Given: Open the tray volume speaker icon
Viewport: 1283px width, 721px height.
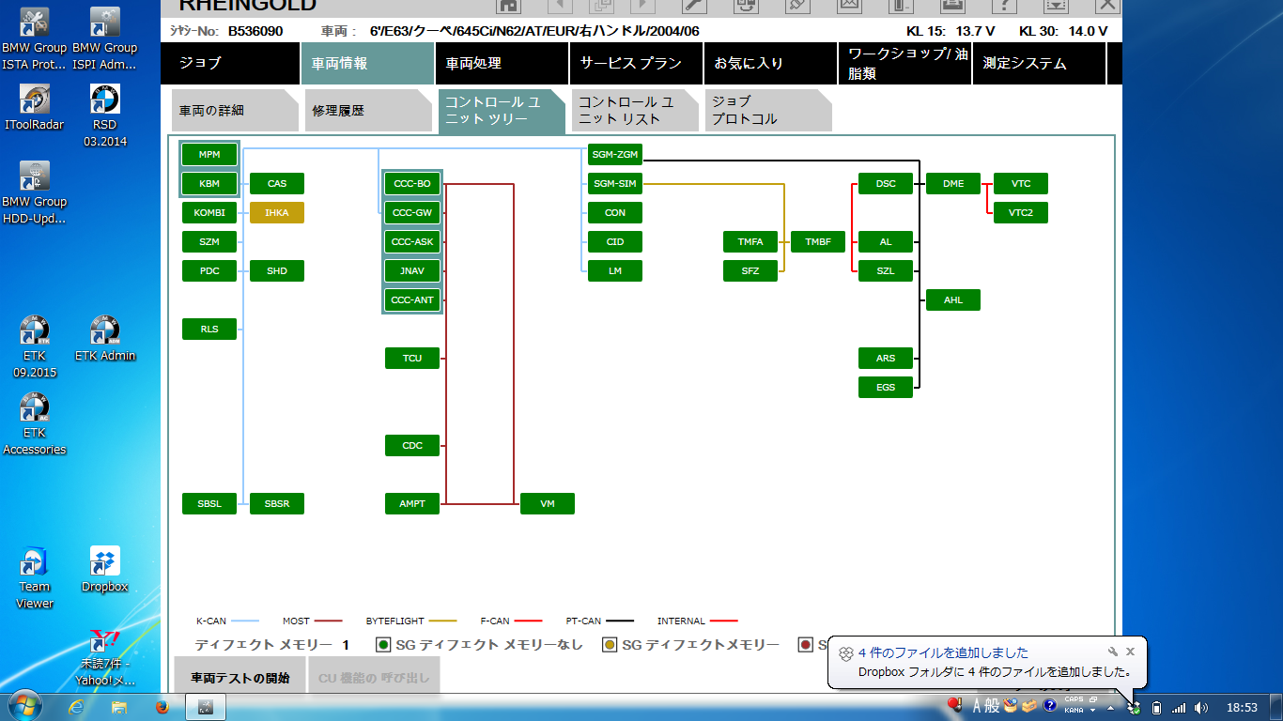Looking at the screenshot, I should click(1201, 707).
